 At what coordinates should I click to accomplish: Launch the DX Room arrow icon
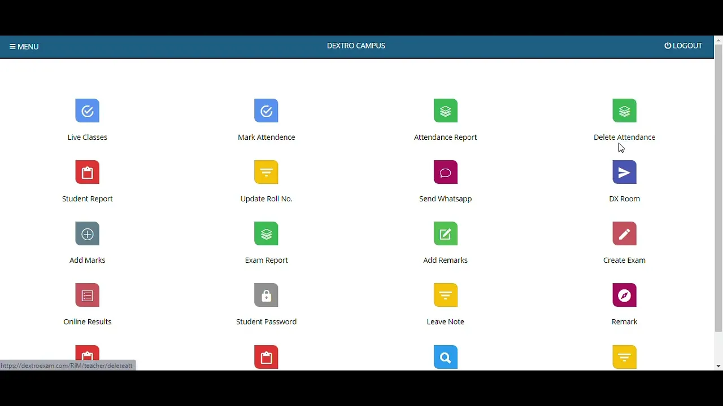tap(625, 172)
